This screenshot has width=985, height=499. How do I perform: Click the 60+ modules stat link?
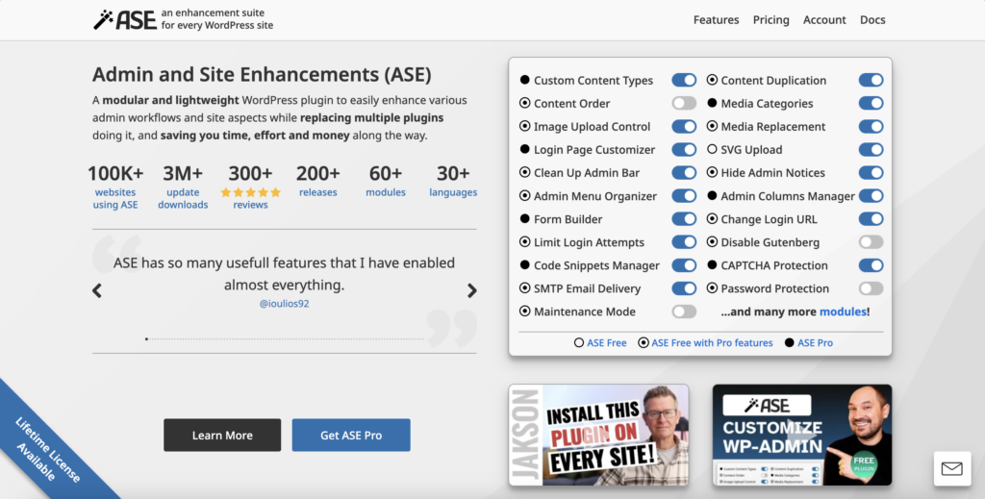pyautogui.click(x=386, y=192)
